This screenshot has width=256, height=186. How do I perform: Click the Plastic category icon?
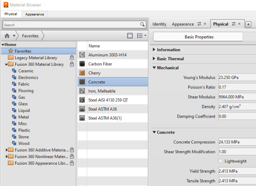[x=14, y=130]
